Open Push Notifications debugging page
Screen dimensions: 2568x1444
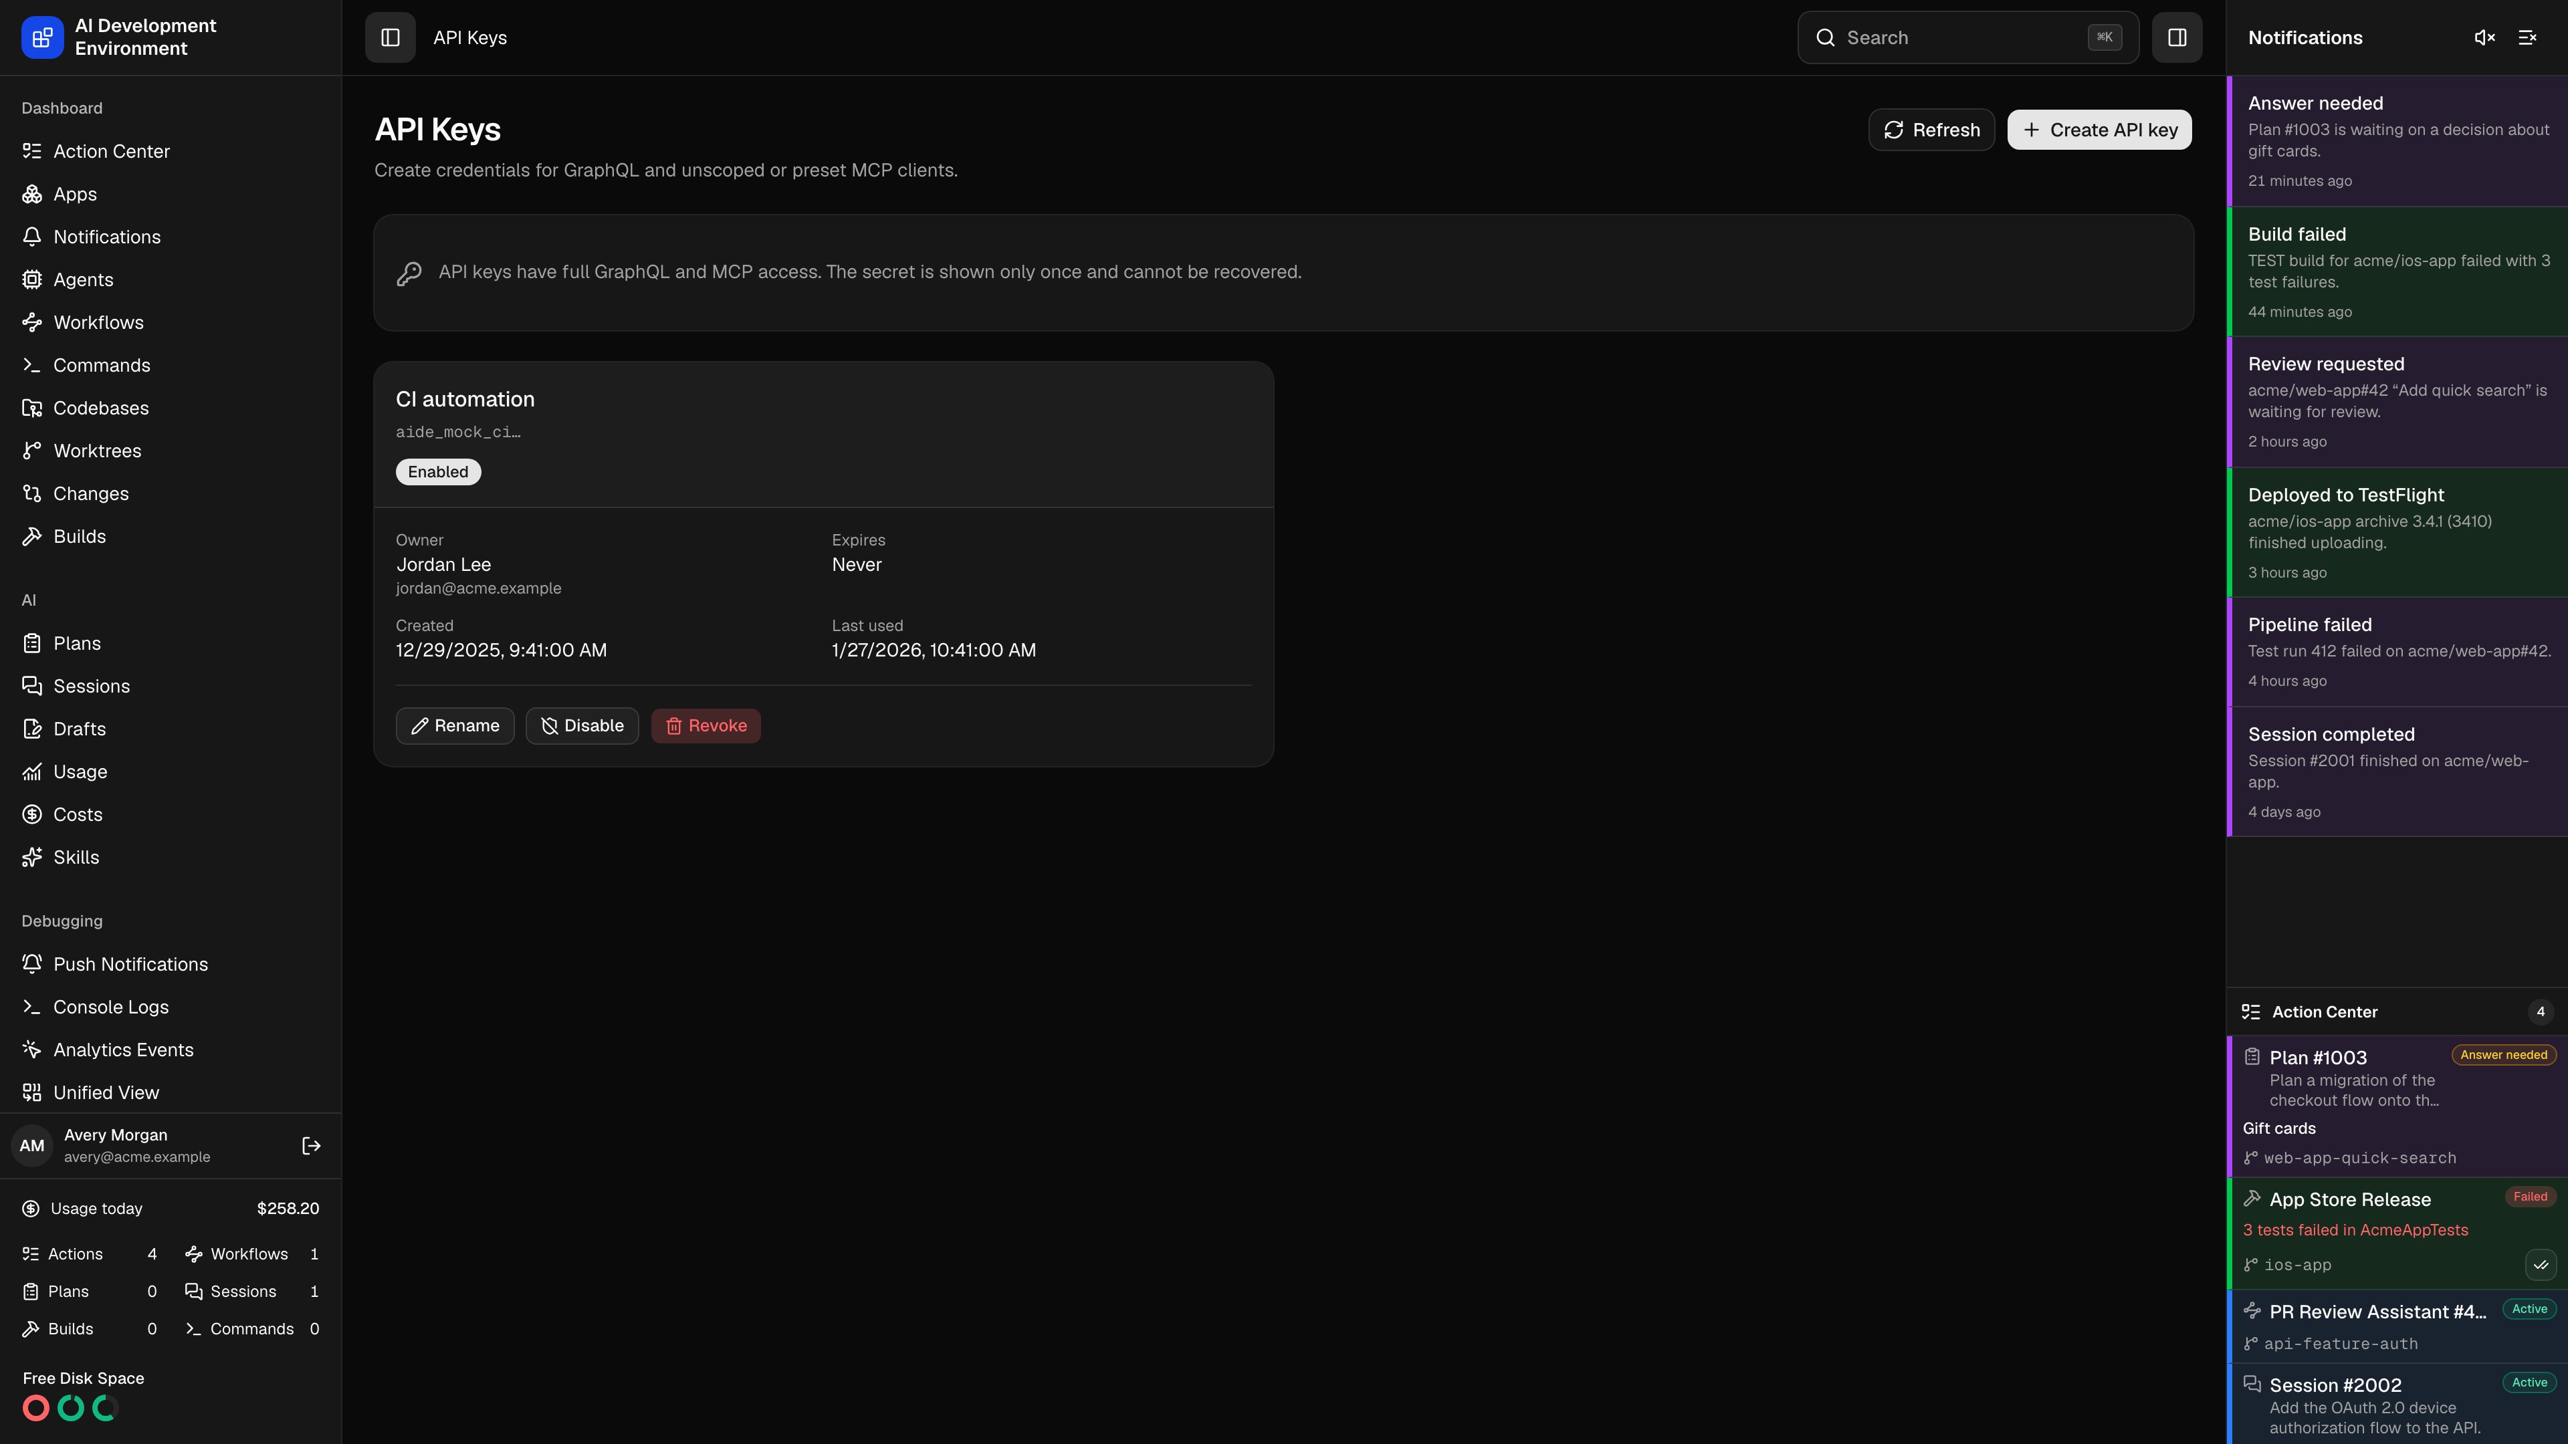(171, 965)
